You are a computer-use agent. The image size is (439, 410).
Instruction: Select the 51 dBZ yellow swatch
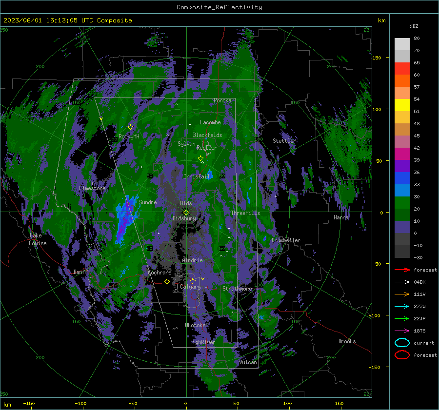point(402,105)
